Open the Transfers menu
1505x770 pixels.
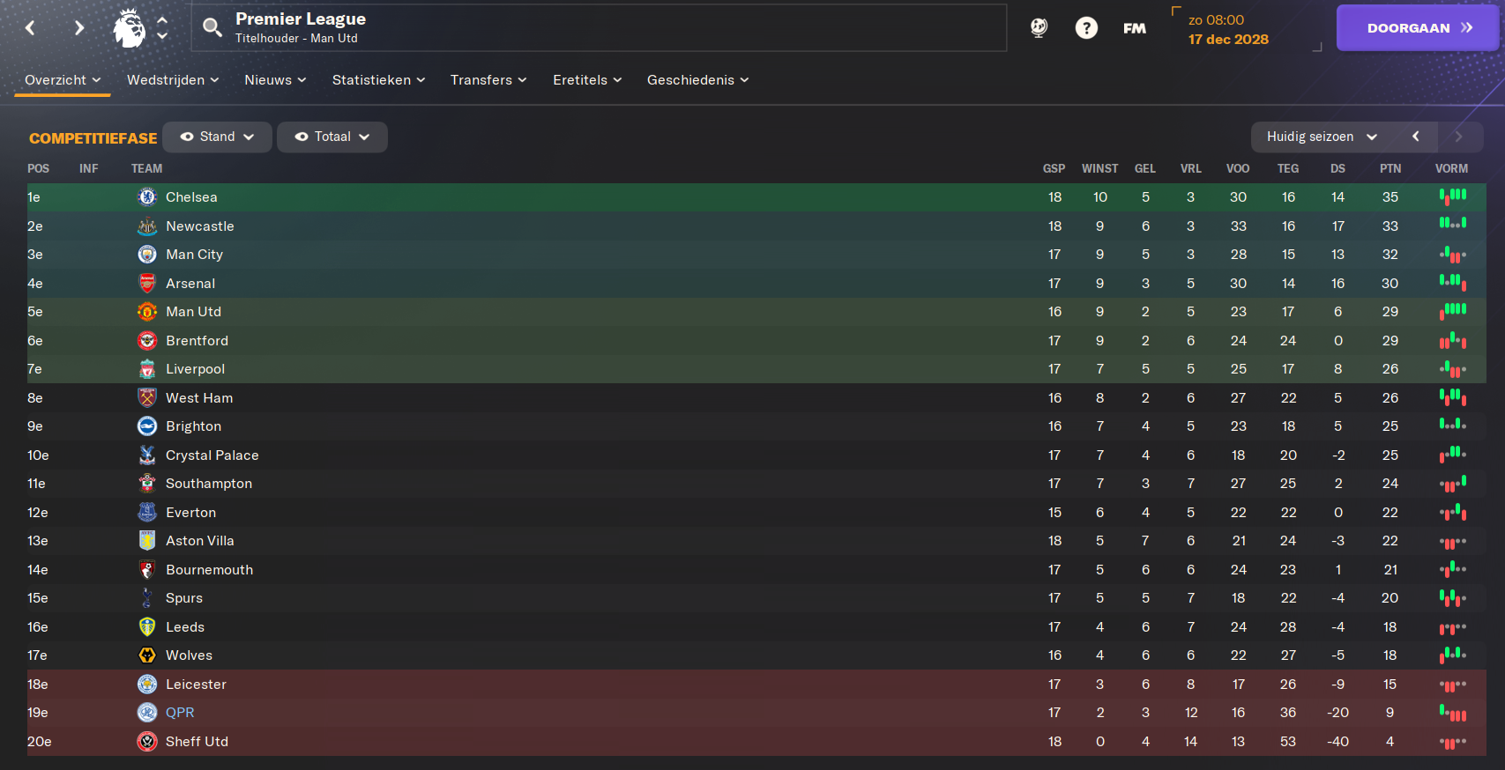[x=488, y=80]
